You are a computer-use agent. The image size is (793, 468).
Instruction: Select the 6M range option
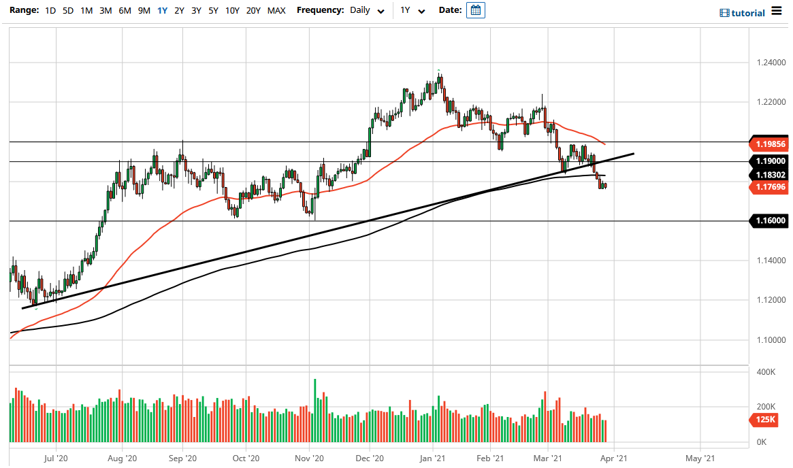point(125,11)
